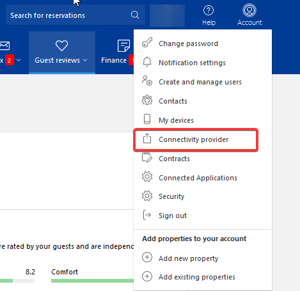The image size is (300, 291).
Task: Click the green Comfort rating bar
Action: coord(93,281)
